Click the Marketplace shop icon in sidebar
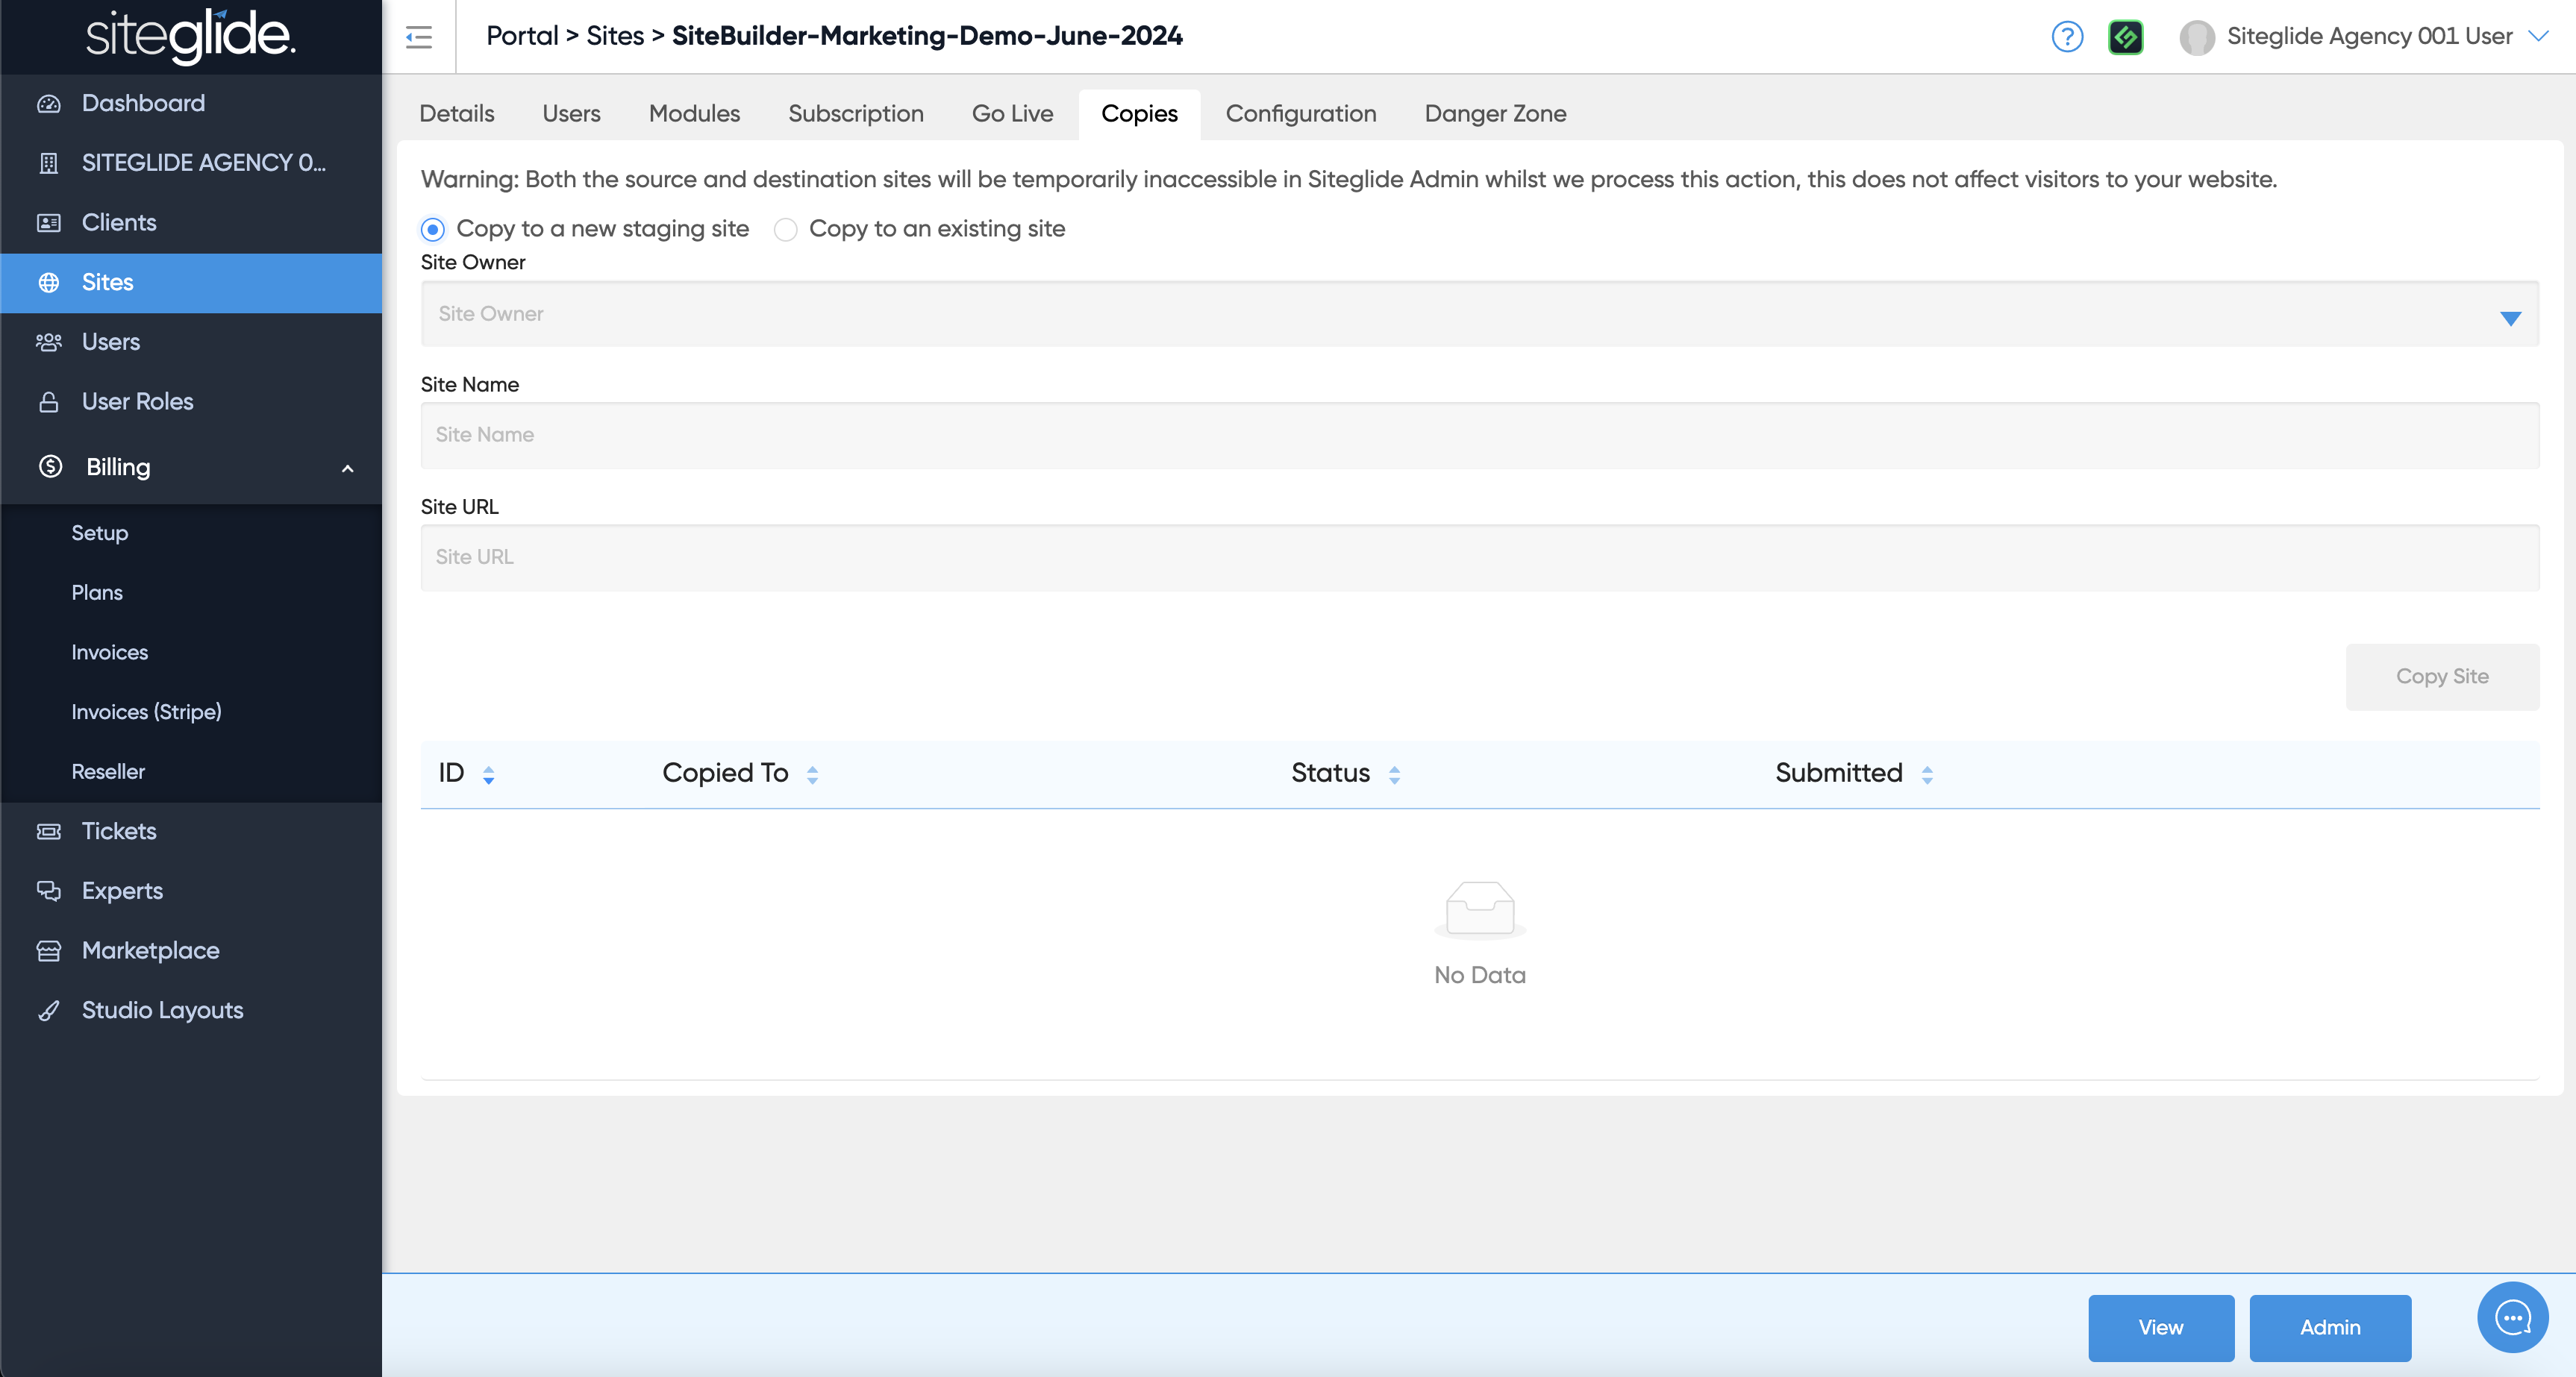The height and width of the screenshot is (1377, 2576). (49, 950)
